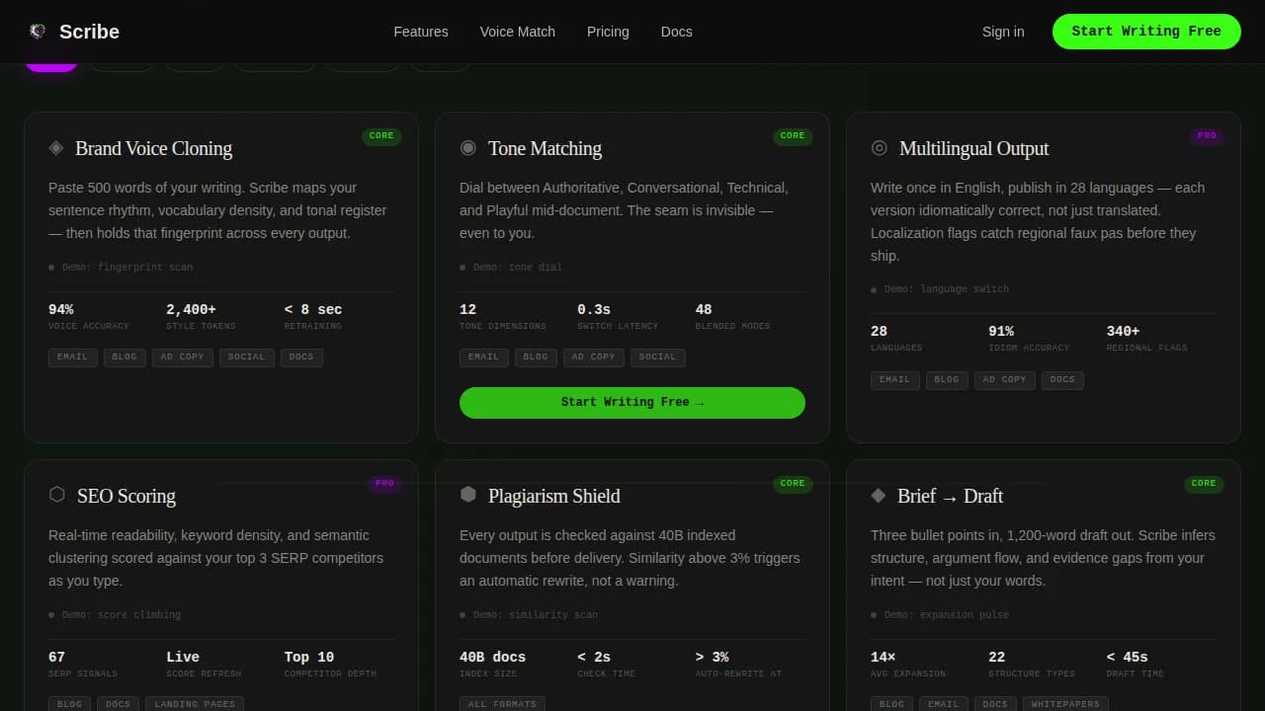Open Docs from the top navigation
The height and width of the screenshot is (711, 1265).
tap(677, 32)
